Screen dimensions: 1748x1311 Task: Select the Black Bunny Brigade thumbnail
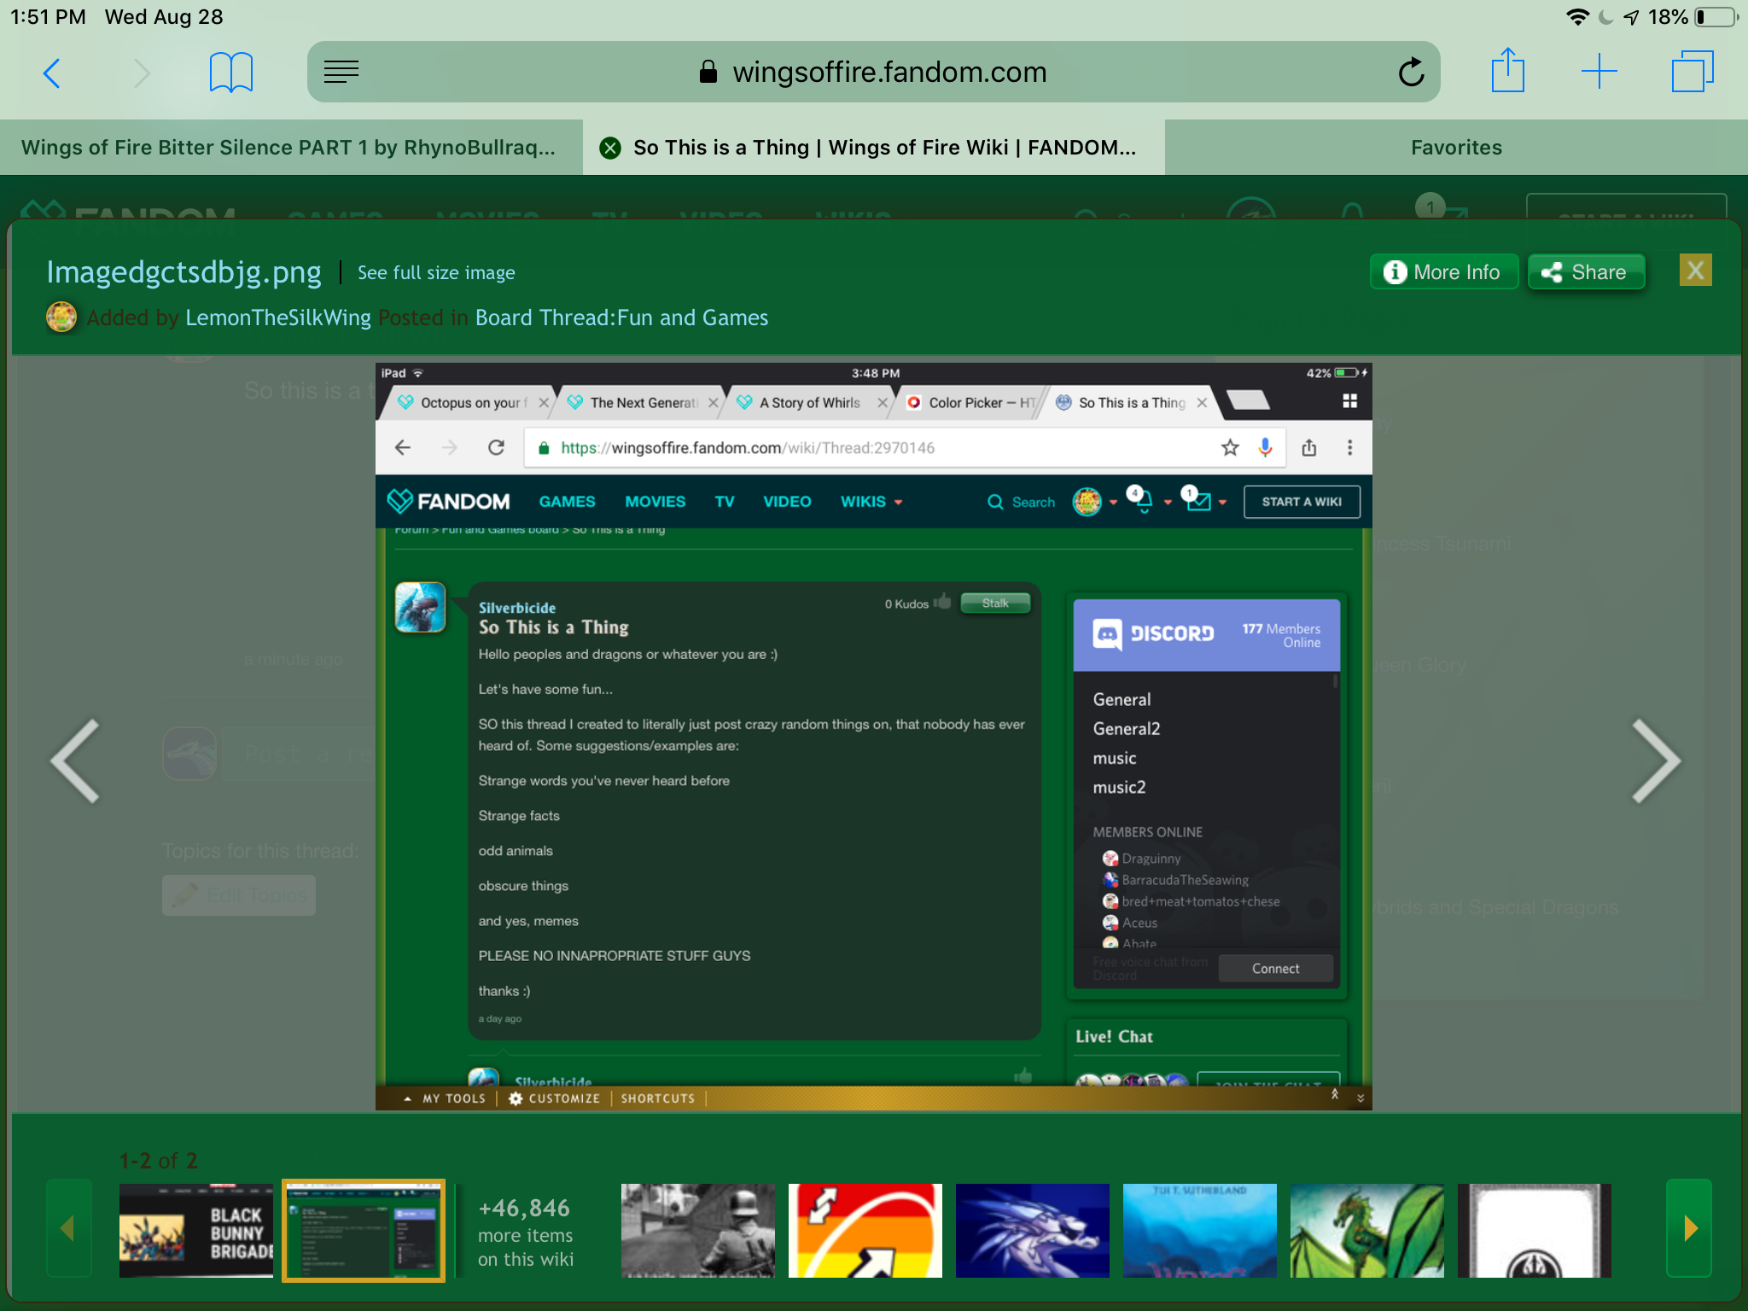pos(196,1230)
